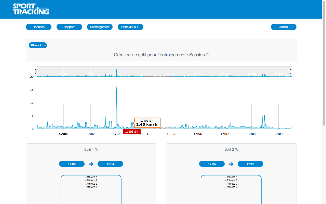Open the Fiche Joueur page
Viewport: 326px width, 204px height.
pyautogui.click(x=130, y=27)
